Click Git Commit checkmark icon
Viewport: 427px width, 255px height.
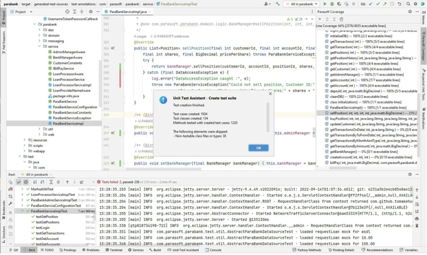click(378, 4)
